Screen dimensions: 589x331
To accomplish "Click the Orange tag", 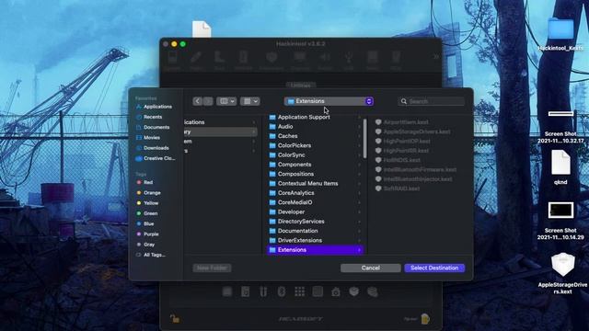I will coord(149,192).
